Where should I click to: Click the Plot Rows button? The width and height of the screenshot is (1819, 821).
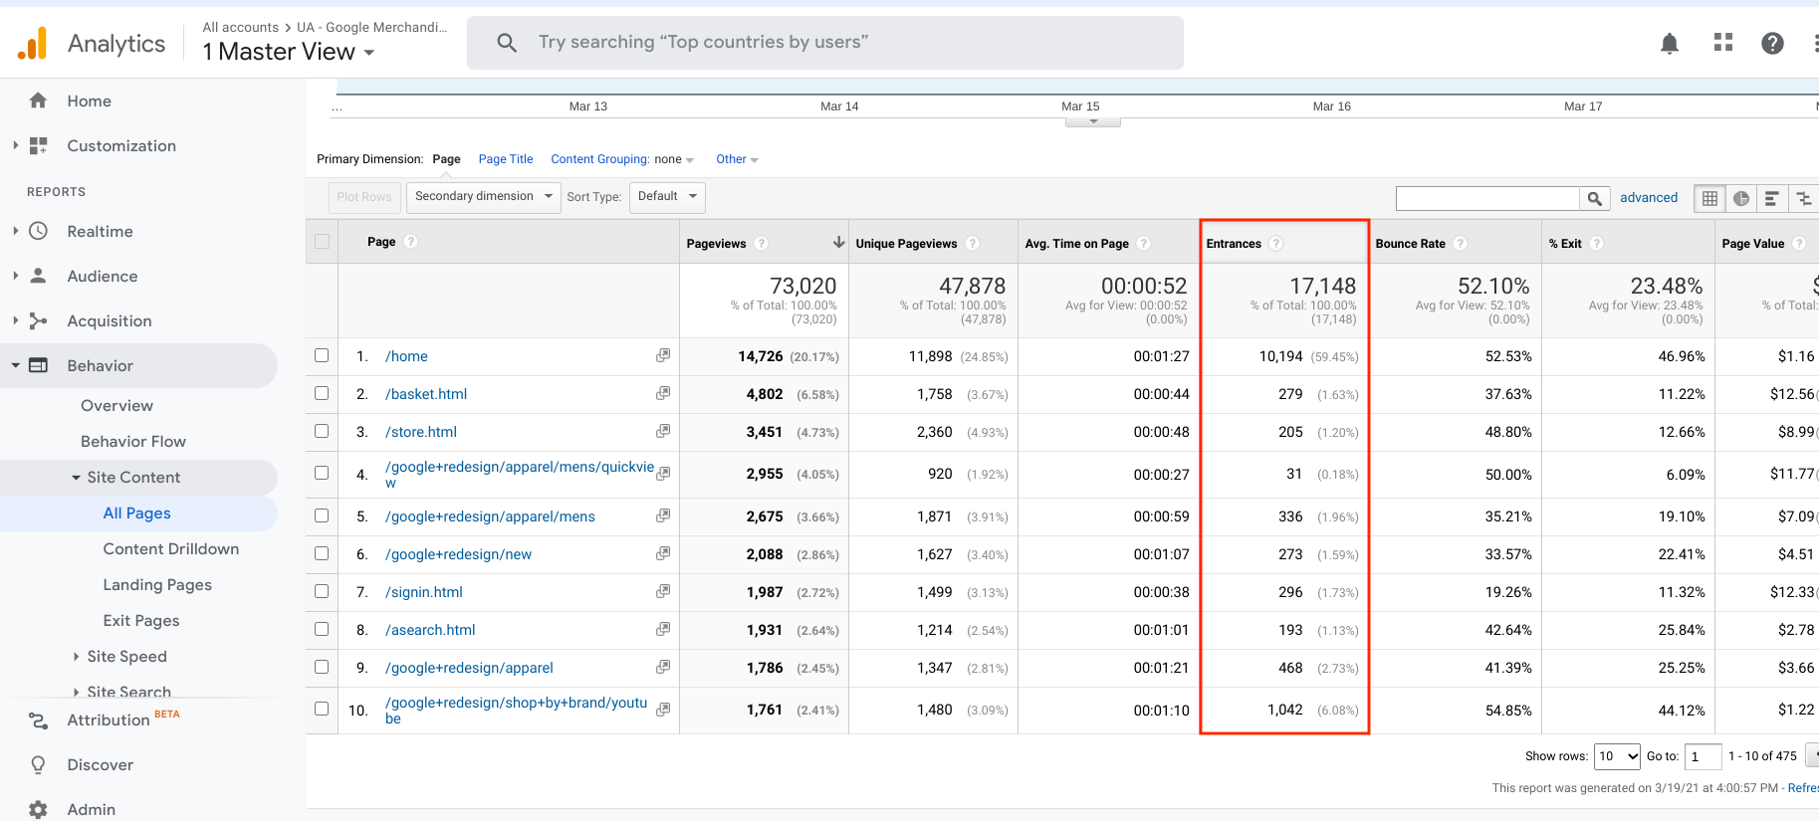point(364,197)
